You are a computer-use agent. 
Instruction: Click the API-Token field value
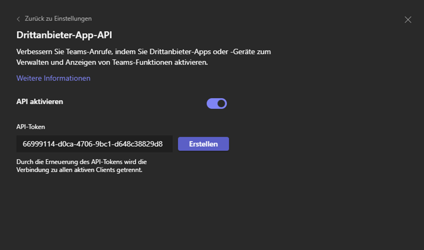(x=94, y=144)
